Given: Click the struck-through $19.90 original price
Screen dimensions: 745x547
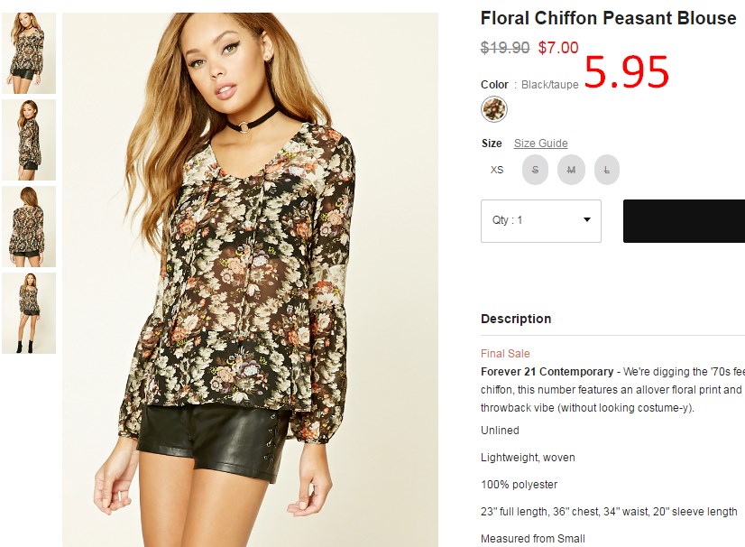Looking at the screenshot, I should click(505, 48).
